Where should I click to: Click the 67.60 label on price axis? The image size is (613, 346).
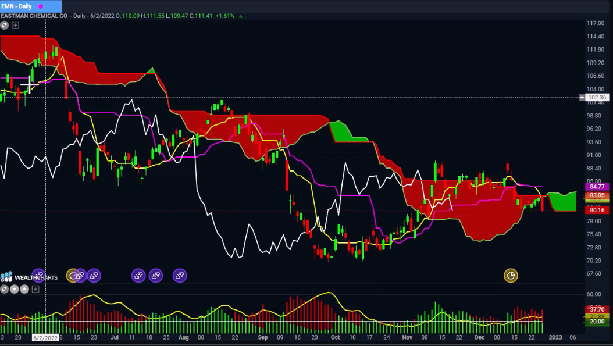[x=594, y=274]
